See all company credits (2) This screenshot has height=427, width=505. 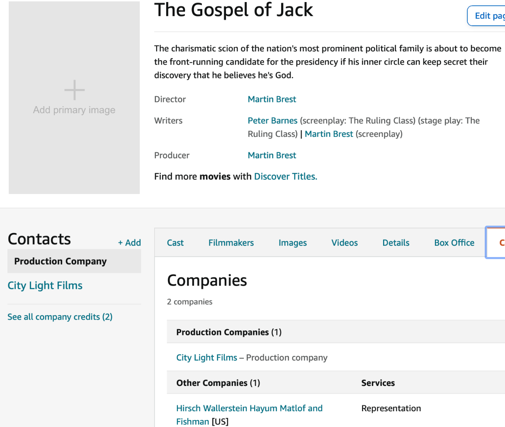[x=60, y=317]
